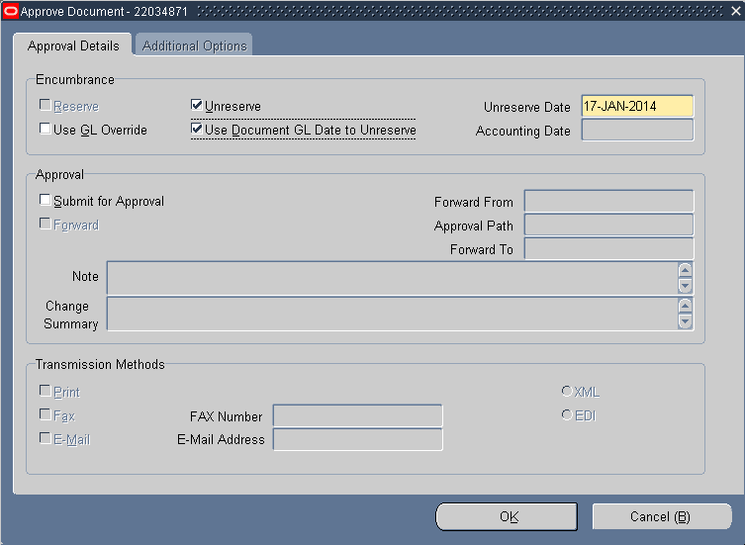Tick the Forward checkbox

(46, 224)
